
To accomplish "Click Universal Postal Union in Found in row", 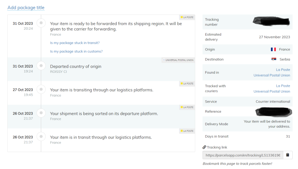I will (272, 75).
